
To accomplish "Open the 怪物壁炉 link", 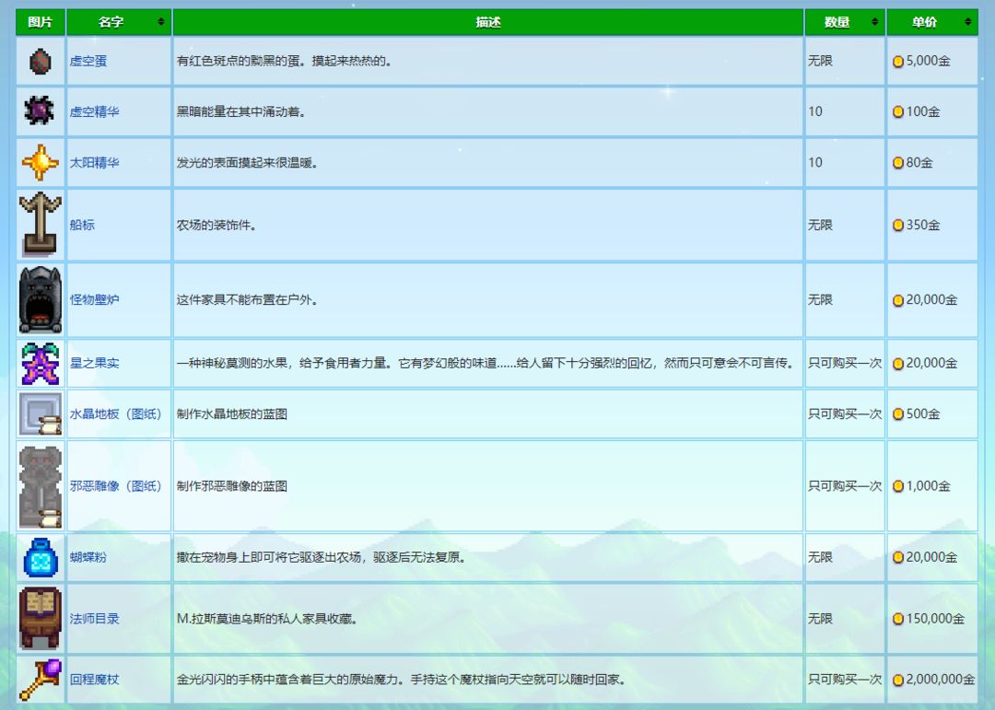I will [95, 299].
